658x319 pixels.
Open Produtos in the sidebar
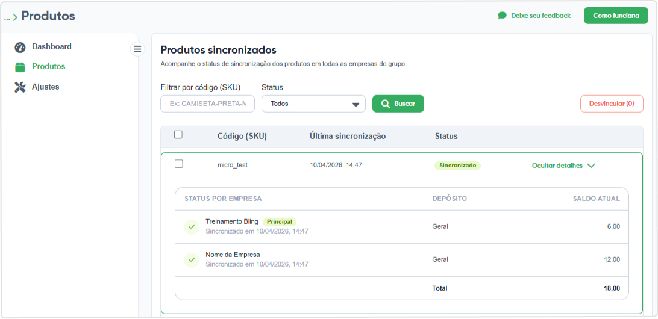click(49, 67)
